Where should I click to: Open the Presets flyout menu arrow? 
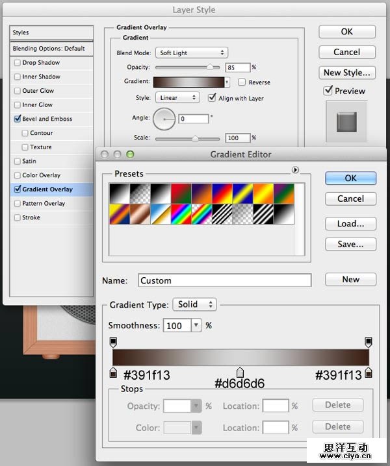(x=296, y=169)
